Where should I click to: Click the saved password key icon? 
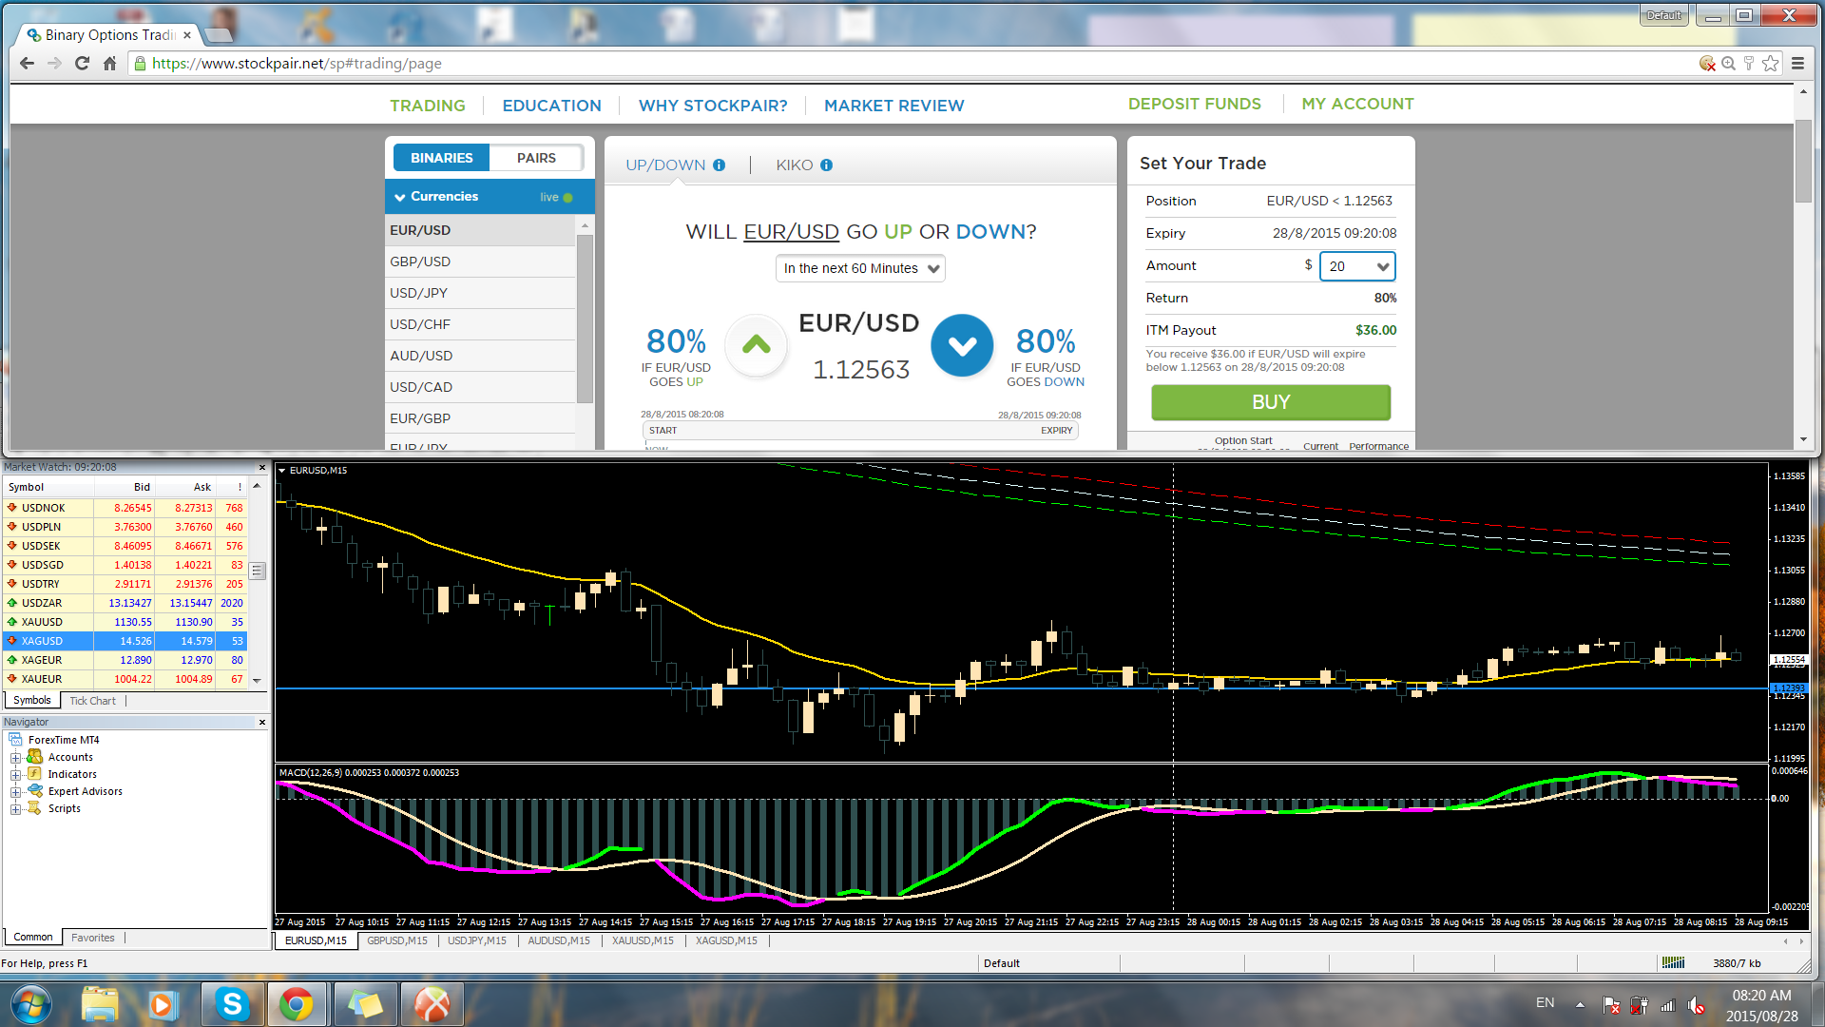pyautogui.click(x=1749, y=64)
